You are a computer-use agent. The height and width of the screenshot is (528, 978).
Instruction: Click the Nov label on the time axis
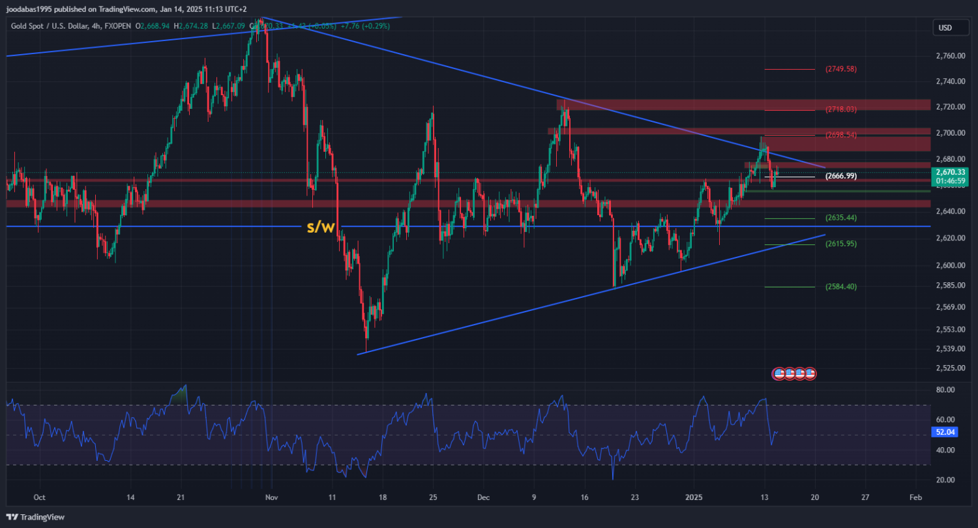tap(272, 497)
